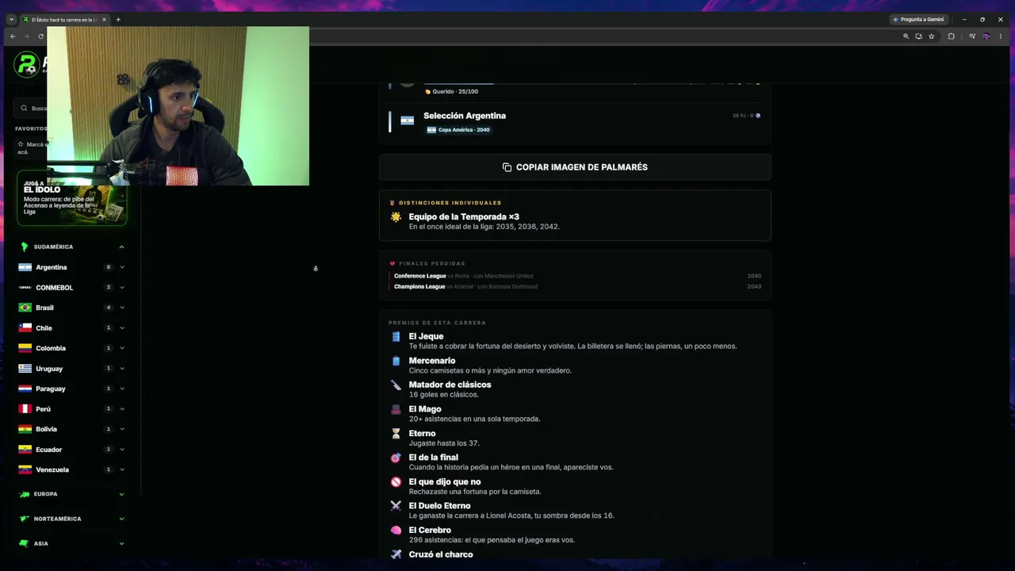Click the hat icon beside El Mago

coord(396,409)
